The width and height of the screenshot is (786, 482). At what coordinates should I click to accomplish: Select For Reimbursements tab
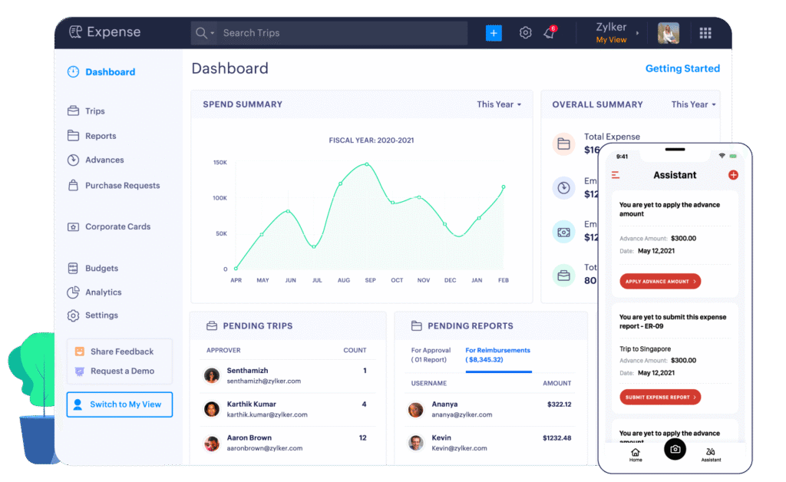pos(497,355)
